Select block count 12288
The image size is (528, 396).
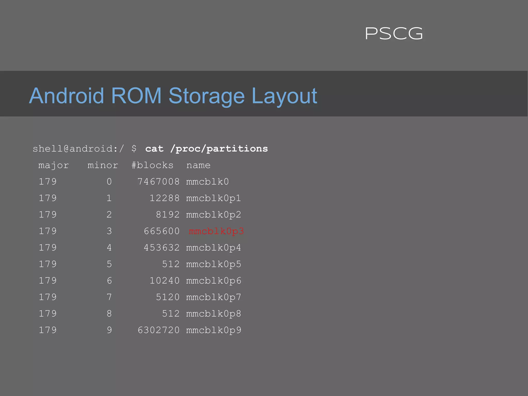[x=165, y=198]
